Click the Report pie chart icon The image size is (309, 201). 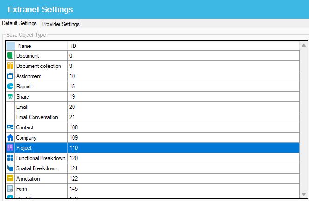click(x=10, y=87)
